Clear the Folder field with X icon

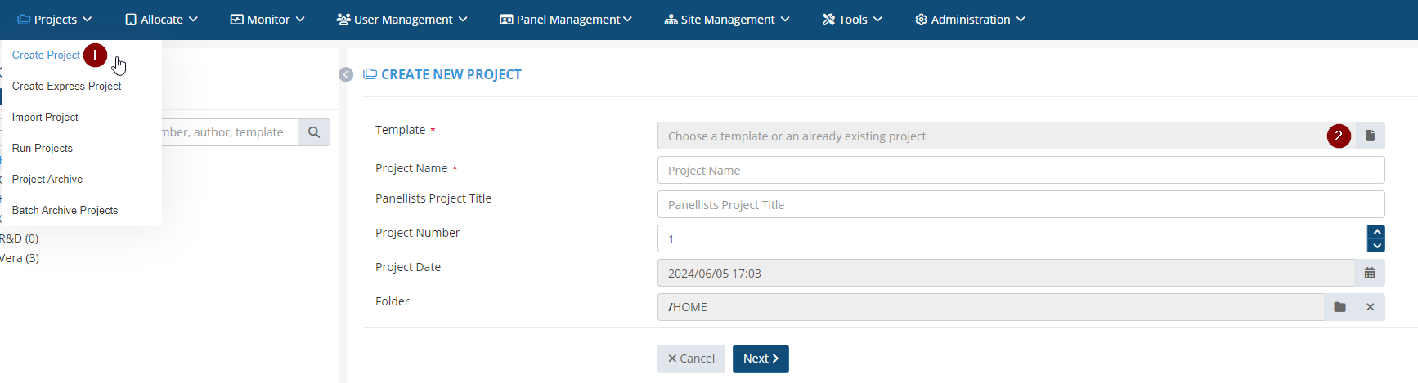tap(1370, 307)
